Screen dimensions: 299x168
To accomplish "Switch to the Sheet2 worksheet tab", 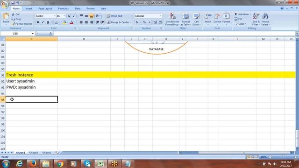I will point(34,153).
